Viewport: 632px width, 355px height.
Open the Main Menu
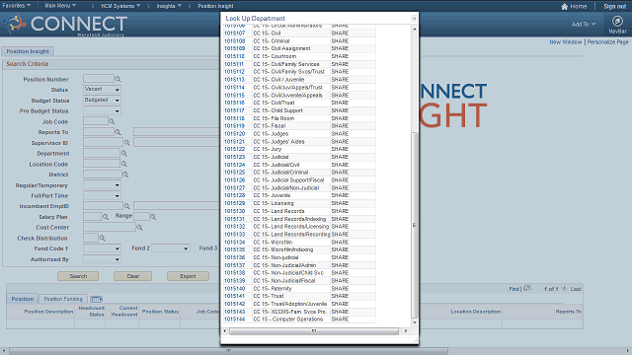(x=60, y=6)
